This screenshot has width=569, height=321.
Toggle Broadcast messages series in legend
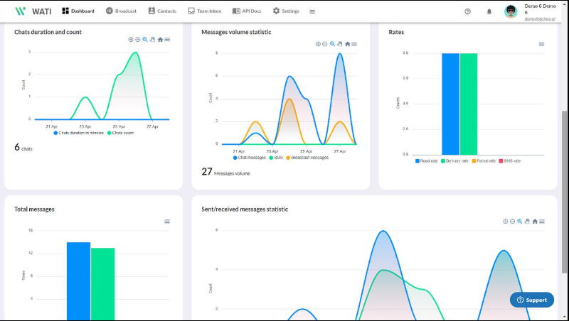pyautogui.click(x=307, y=158)
